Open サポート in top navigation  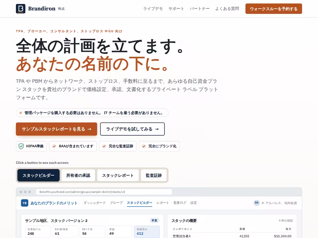176,9
